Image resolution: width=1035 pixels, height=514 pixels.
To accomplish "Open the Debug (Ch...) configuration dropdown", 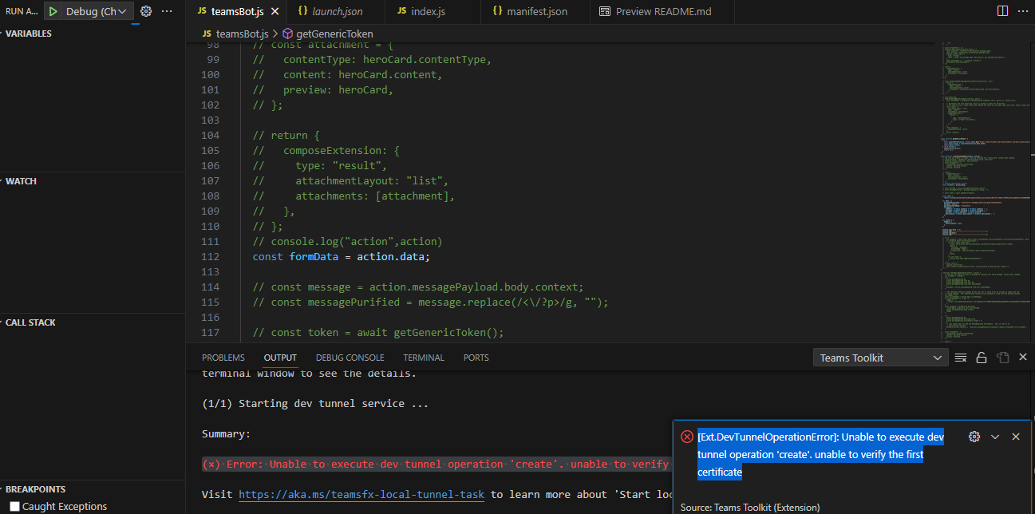I will pos(90,12).
